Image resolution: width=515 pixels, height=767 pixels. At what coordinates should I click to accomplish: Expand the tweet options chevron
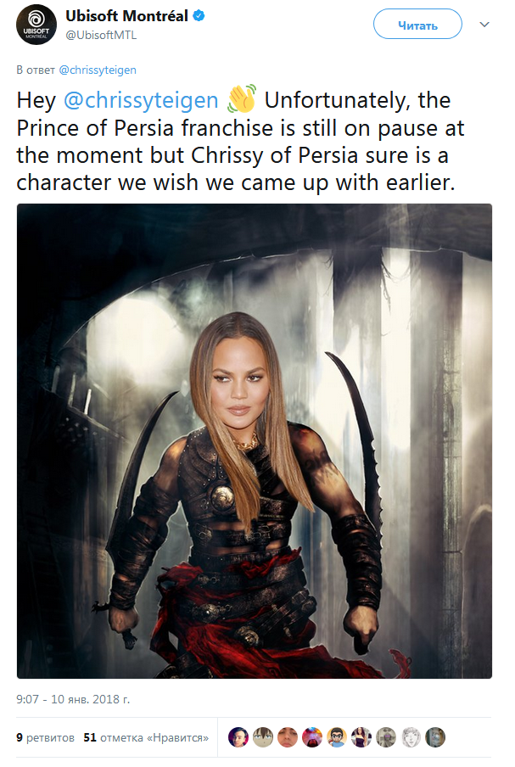484,25
